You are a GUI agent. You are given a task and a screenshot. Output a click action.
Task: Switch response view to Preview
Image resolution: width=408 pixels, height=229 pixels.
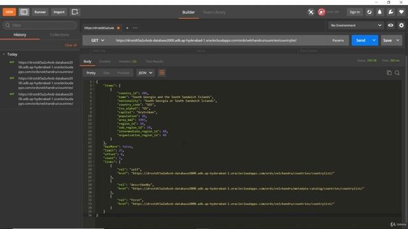point(123,73)
